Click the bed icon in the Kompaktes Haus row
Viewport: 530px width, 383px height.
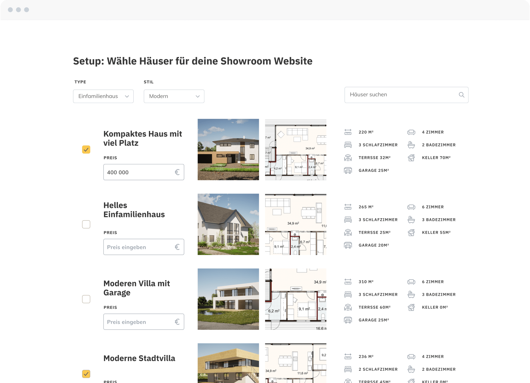pyautogui.click(x=348, y=145)
